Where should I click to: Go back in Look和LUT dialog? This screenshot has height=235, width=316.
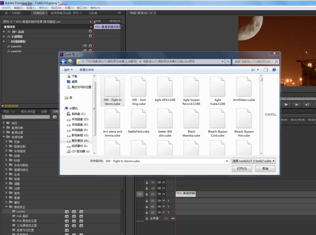pyautogui.click(x=63, y=62)
